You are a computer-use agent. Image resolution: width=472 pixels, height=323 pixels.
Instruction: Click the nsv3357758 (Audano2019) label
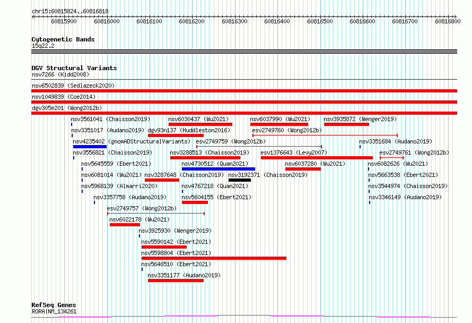point(130,197)
